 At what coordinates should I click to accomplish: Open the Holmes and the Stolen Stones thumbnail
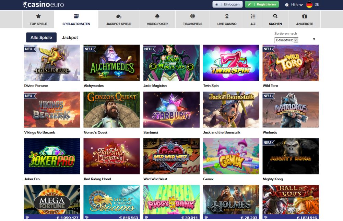coord(231,202)
